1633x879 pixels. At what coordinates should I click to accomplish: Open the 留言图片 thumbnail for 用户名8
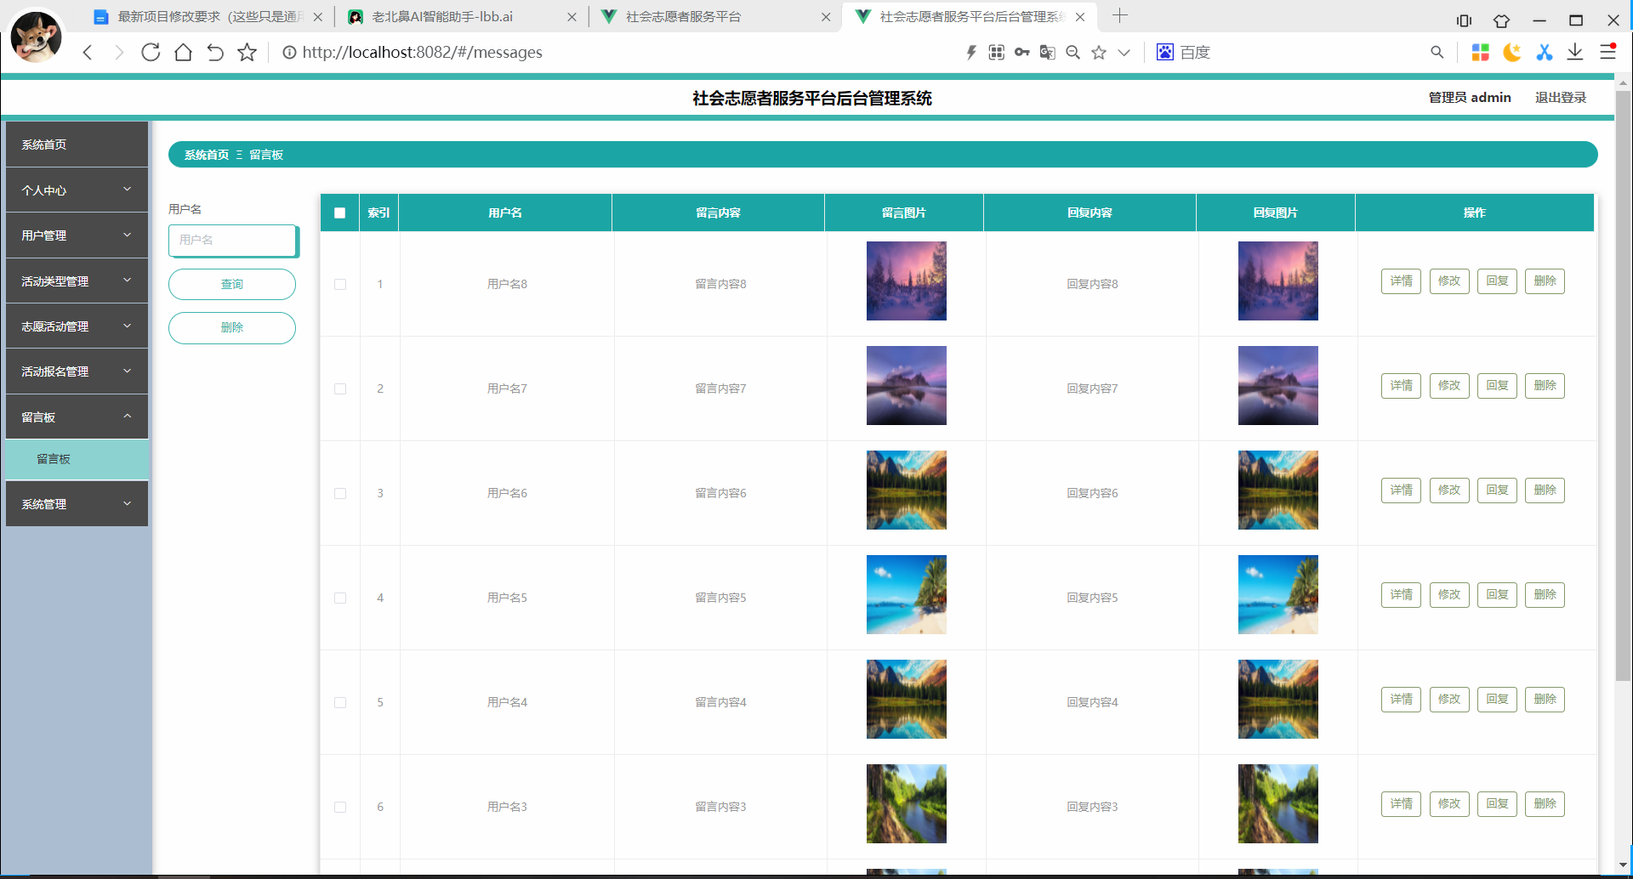tap(907, 281)
